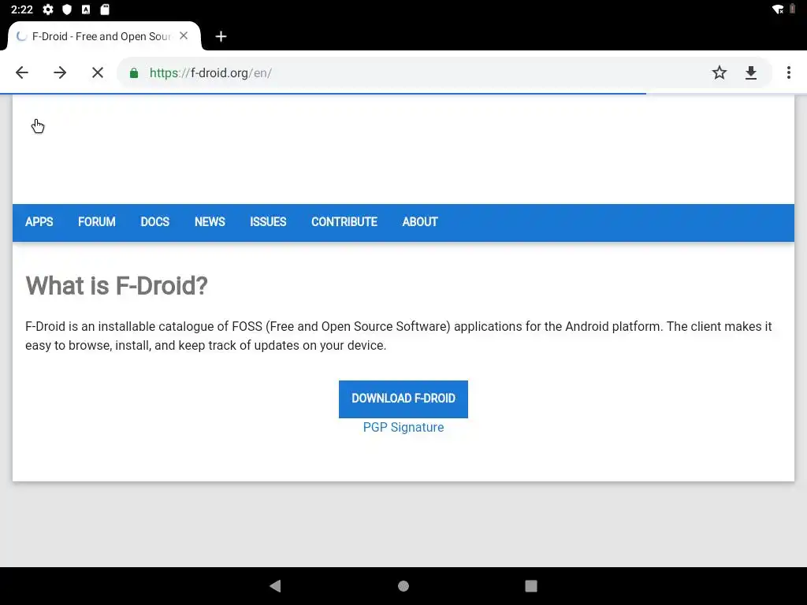Click the download page icon in address bar
The image size is (807, 605).
[x=751, y=72]
